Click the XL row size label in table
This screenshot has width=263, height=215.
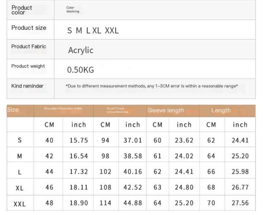coord(19,188)
